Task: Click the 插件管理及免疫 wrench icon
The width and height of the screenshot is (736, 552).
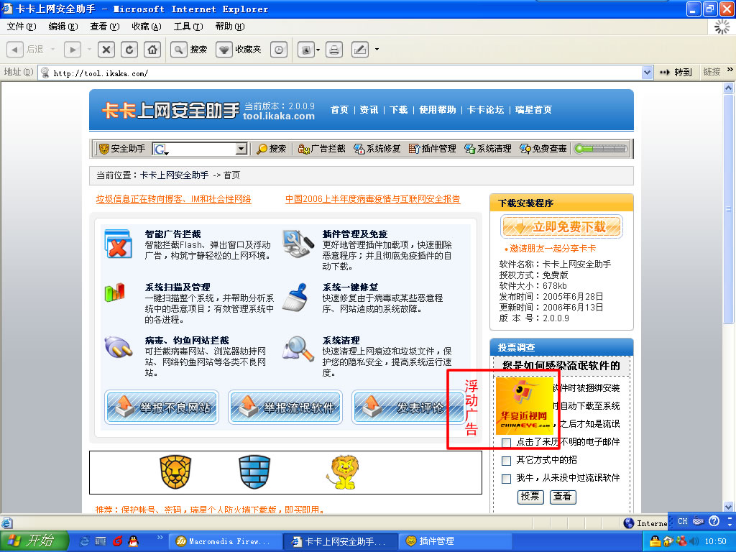Action: click(298, 244)
